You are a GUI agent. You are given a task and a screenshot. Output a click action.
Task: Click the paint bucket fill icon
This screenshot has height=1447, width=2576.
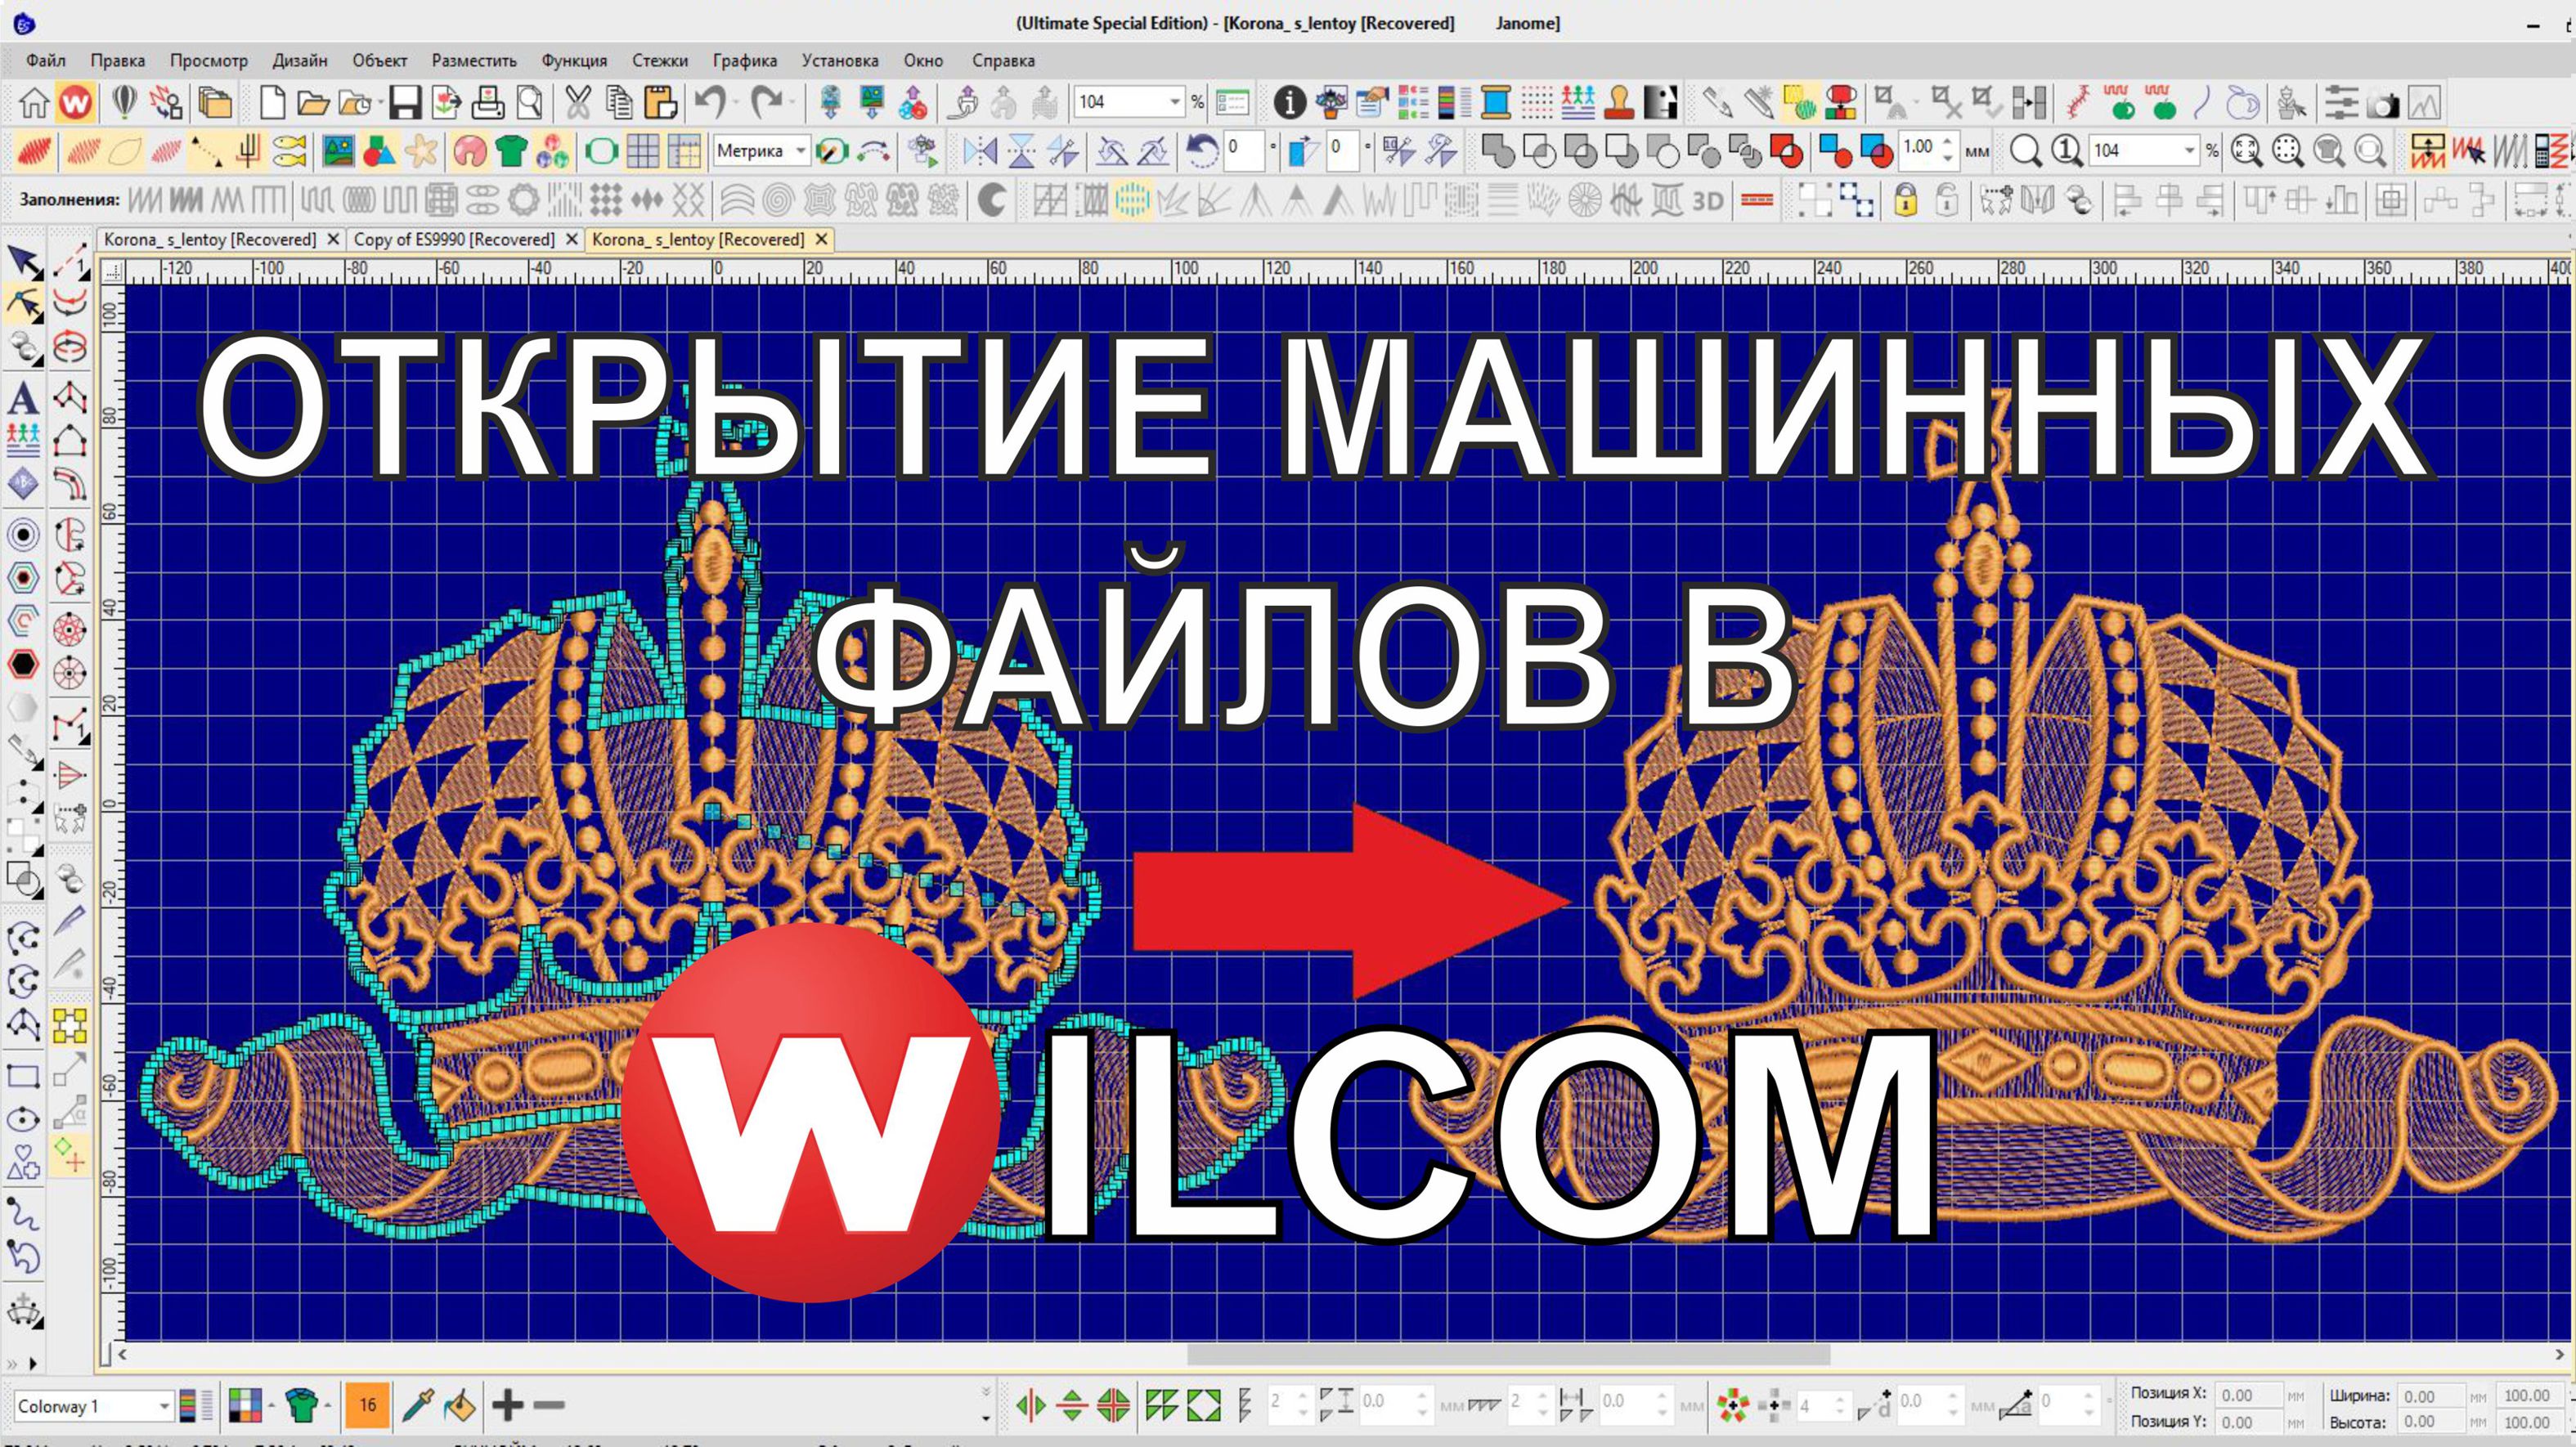point(459,1405)
